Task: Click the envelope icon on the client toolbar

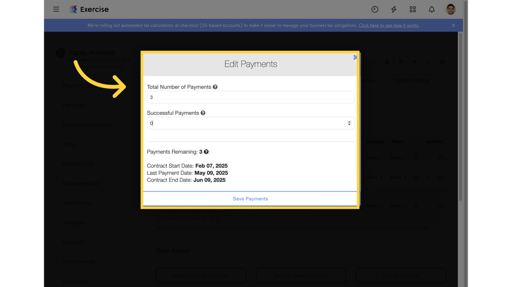Action: (x=442, y=62)
